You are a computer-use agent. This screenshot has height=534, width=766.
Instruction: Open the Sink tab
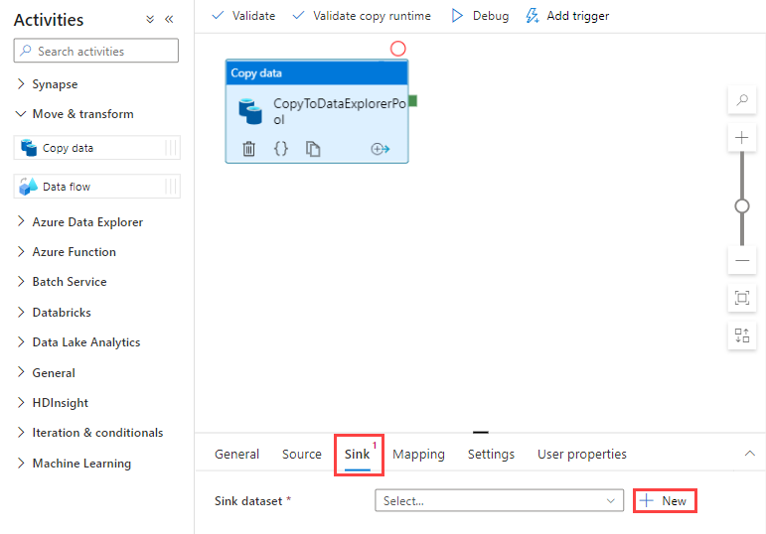click(x=358, y=455)
